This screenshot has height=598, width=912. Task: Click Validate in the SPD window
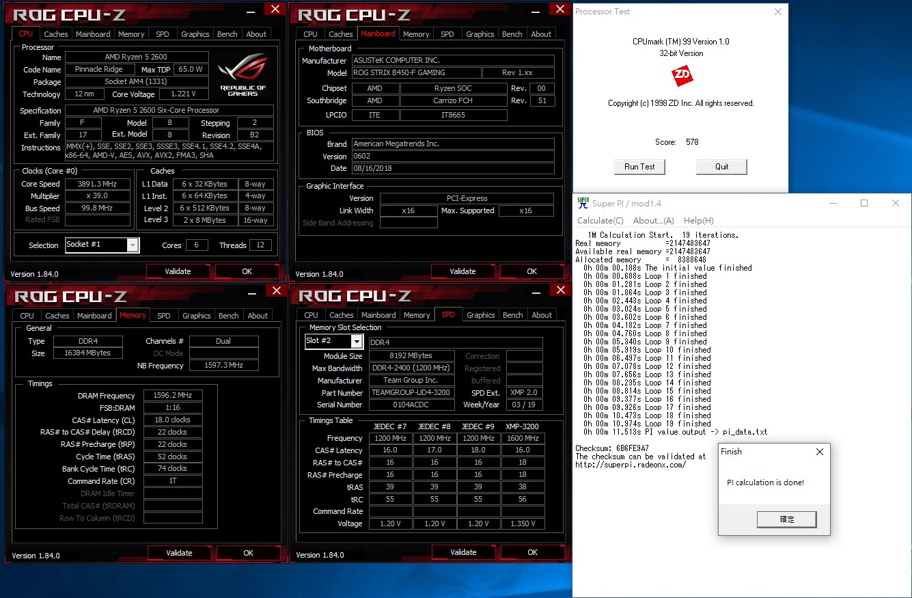[463, 552]
